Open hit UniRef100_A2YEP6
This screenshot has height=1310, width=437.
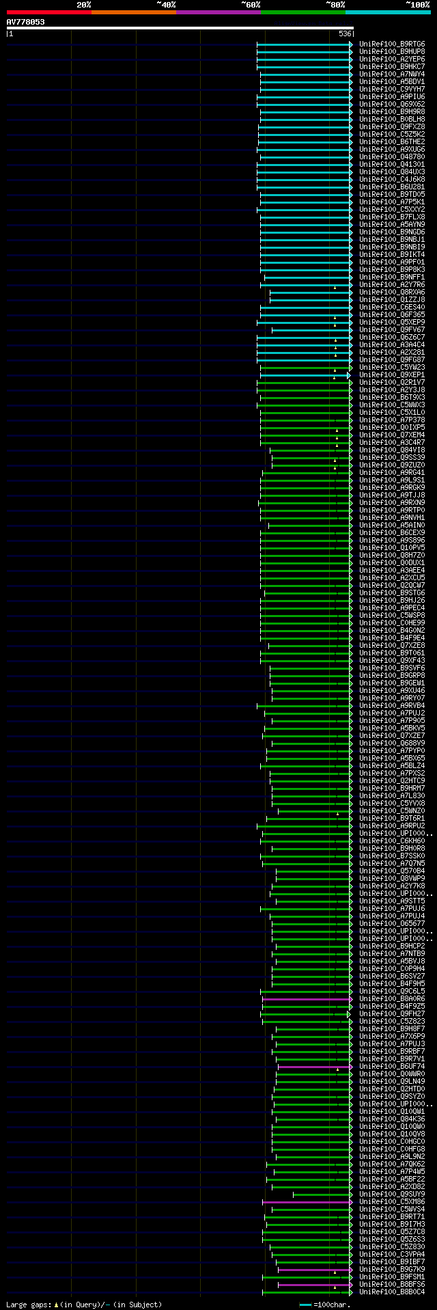tap(392, 59)
